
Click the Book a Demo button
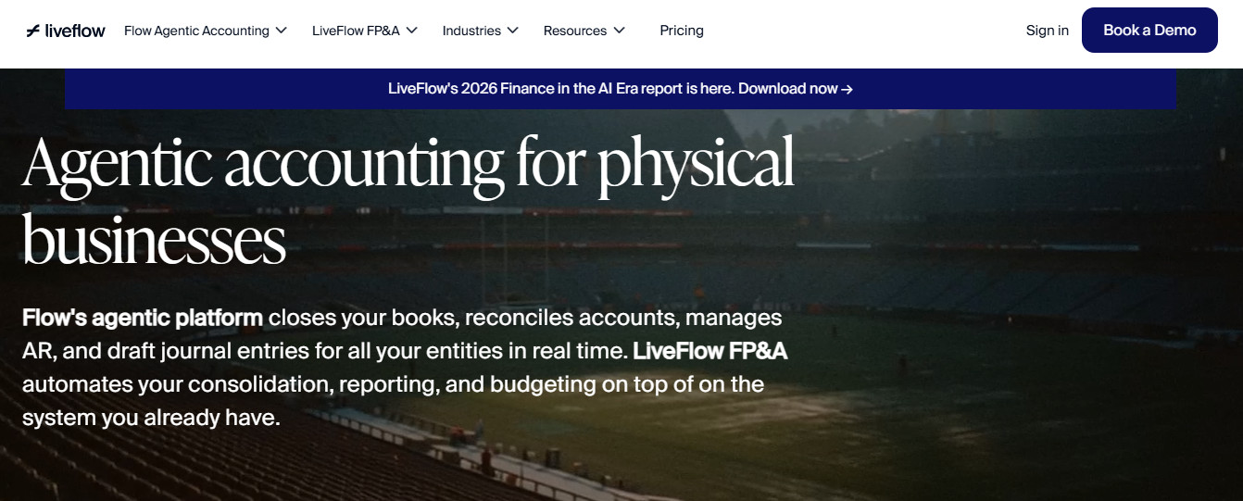1149,31
